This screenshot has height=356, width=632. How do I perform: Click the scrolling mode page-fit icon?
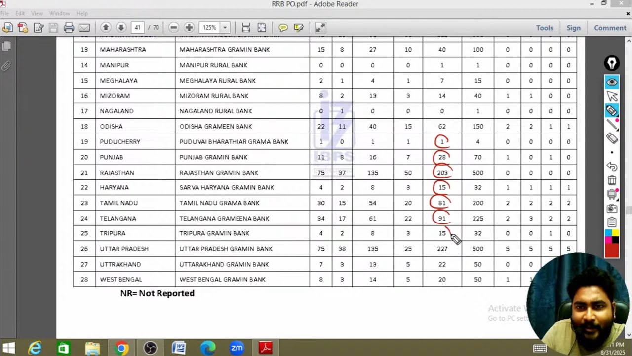246,28
